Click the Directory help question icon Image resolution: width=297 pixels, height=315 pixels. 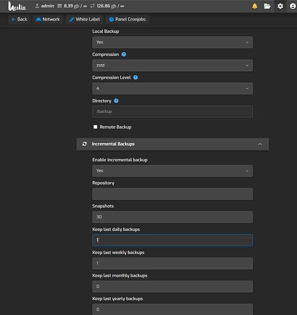click(116, 101)
